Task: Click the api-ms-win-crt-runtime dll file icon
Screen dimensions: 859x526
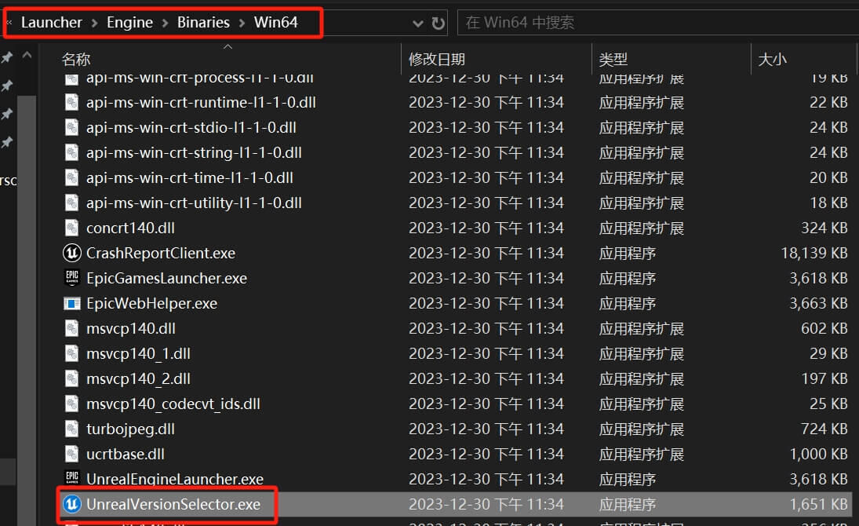Action: 71,103
